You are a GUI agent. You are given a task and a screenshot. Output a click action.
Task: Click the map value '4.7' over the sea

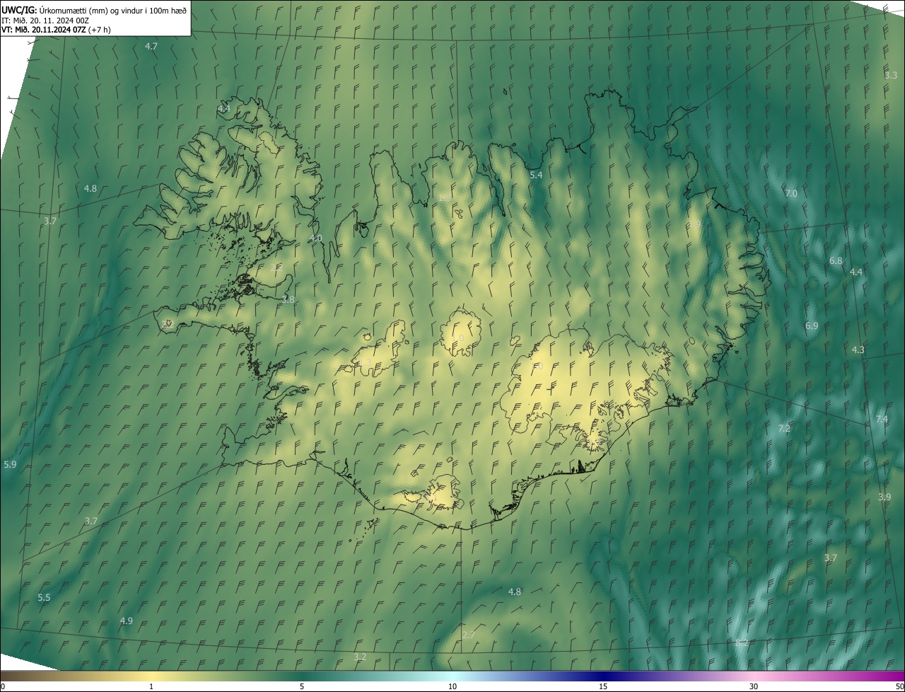(151, 46)
